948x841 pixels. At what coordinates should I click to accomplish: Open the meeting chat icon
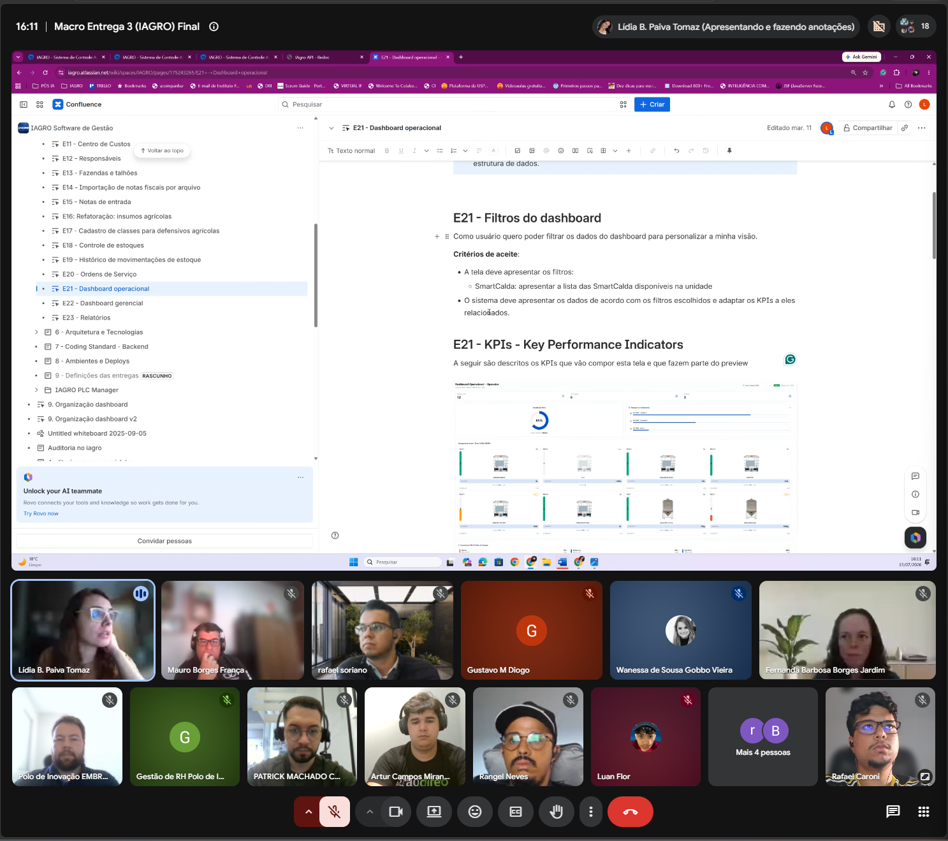(x=893, y=812)
